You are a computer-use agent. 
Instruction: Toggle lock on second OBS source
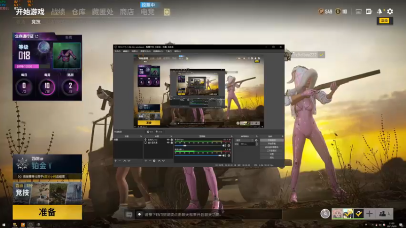coord(172,143)
